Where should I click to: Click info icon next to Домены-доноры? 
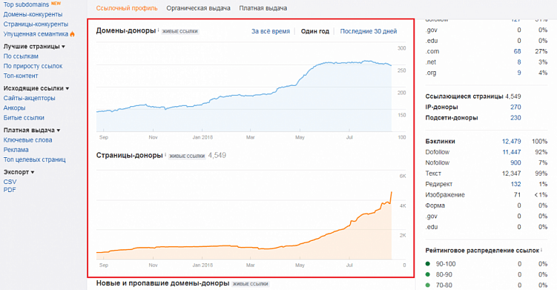coord(159,30)
